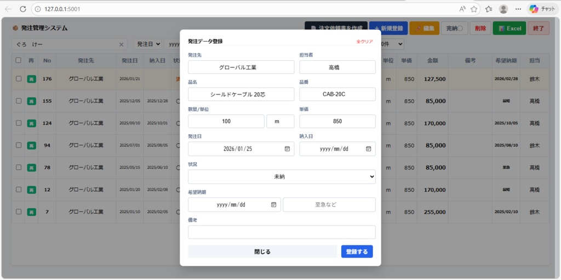Viewport: 561px width, 280px height.
Task: Click the 再 badge on row 176
Action: pos(31,79)
